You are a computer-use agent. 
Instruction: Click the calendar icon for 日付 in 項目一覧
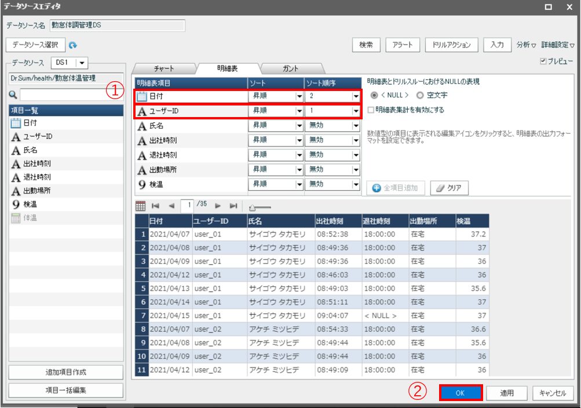(16, 123)
